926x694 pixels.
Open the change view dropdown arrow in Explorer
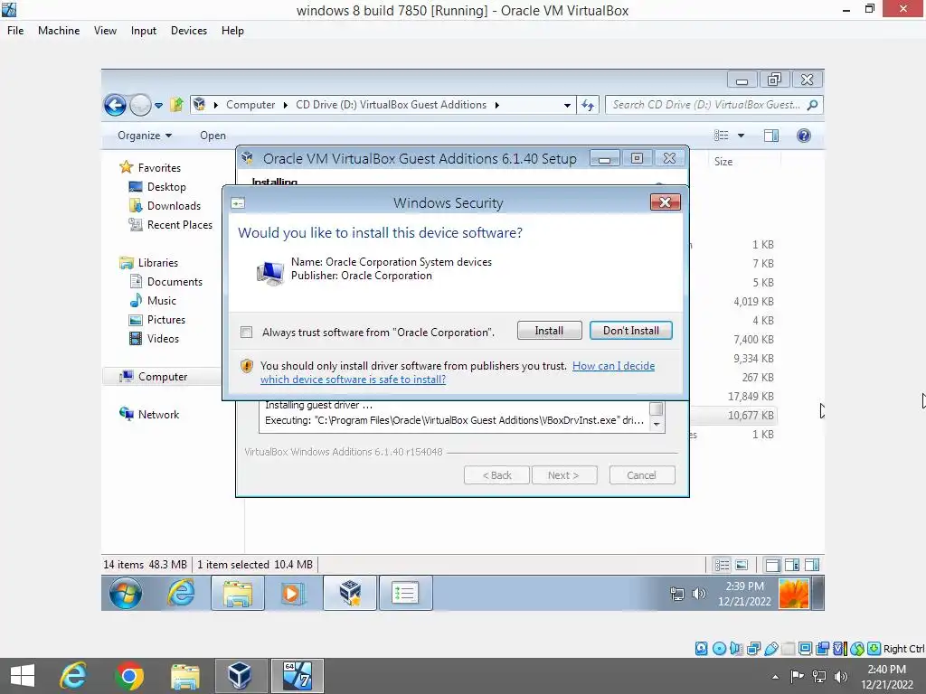pyautogui.click(x=741, y=136)
